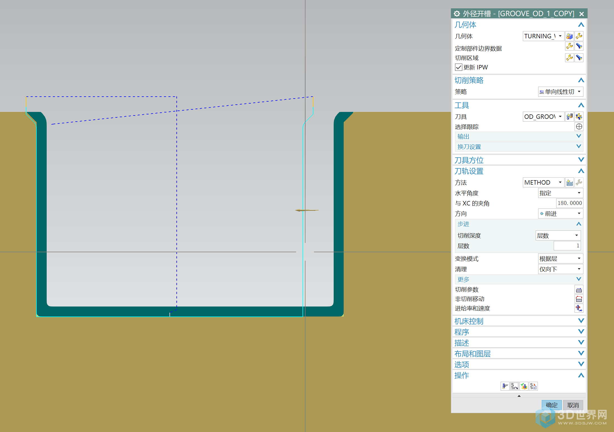Expand the 布局和图层 section

[x=581, y=353]
